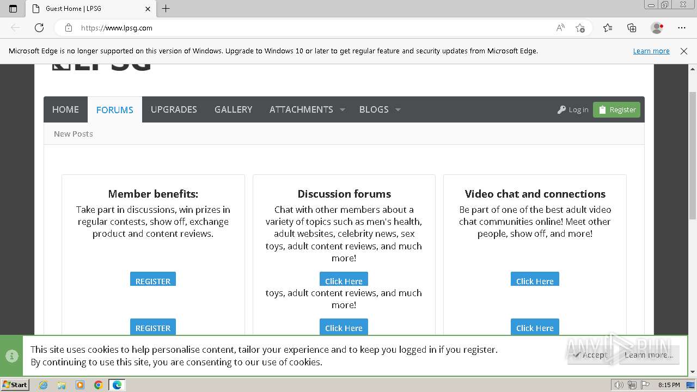This screenshot has height=392, width=697.
Task: Open the tab actions menu icon
Action: click(13, 9)
